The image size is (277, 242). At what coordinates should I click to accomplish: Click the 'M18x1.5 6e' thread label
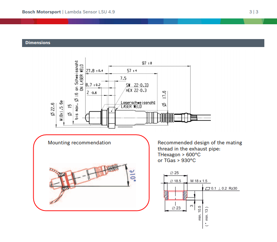coord(61,110)
